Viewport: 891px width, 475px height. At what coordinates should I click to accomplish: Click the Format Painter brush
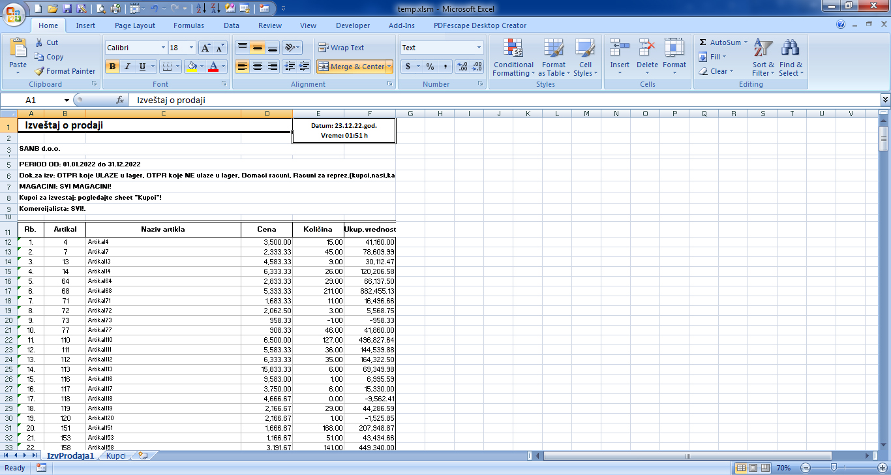click(65, 71)
